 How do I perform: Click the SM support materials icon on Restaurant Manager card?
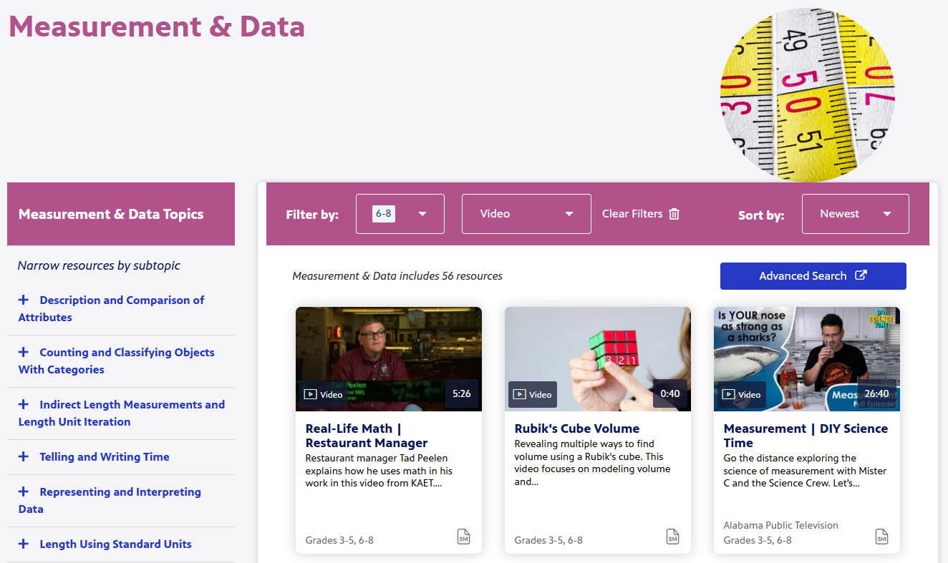(x=463, y=537)
